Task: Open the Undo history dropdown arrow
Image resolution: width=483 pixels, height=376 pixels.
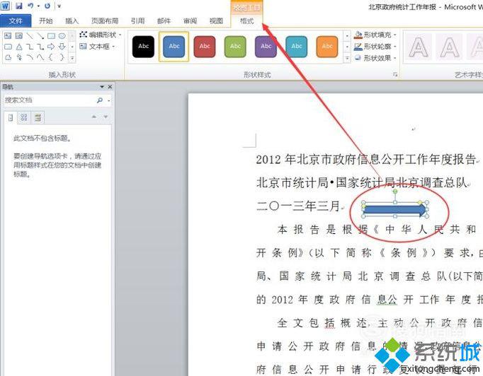Action: [38, 6]
